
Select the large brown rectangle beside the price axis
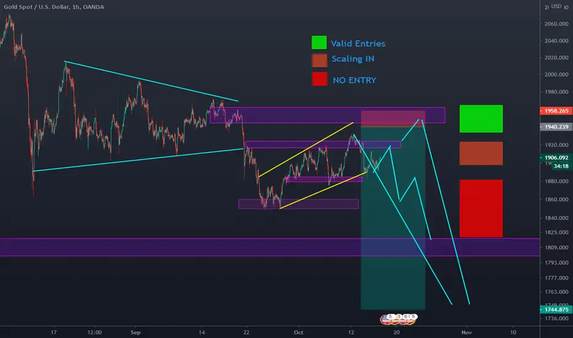pyautogui.click(x=481, y=154)
